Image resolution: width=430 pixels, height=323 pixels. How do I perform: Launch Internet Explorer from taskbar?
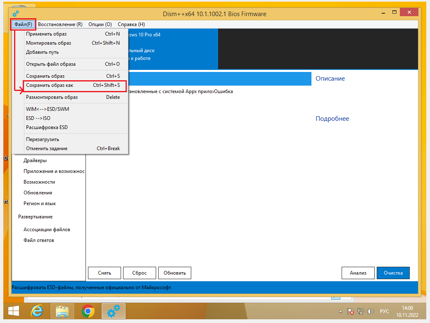tap(37, 311)
